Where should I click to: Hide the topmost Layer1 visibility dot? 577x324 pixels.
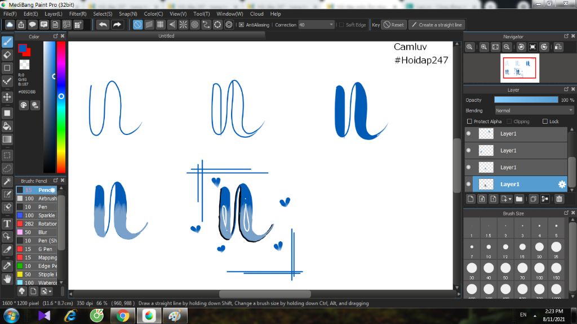click(468, 134)
